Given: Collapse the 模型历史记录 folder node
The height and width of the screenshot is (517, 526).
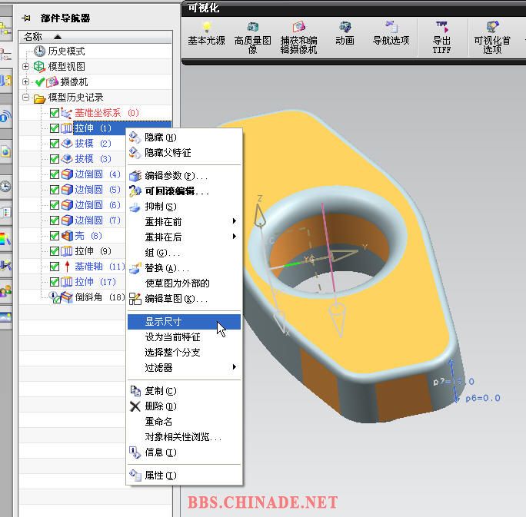Looking at the screenshot, I should pos(26,98).
